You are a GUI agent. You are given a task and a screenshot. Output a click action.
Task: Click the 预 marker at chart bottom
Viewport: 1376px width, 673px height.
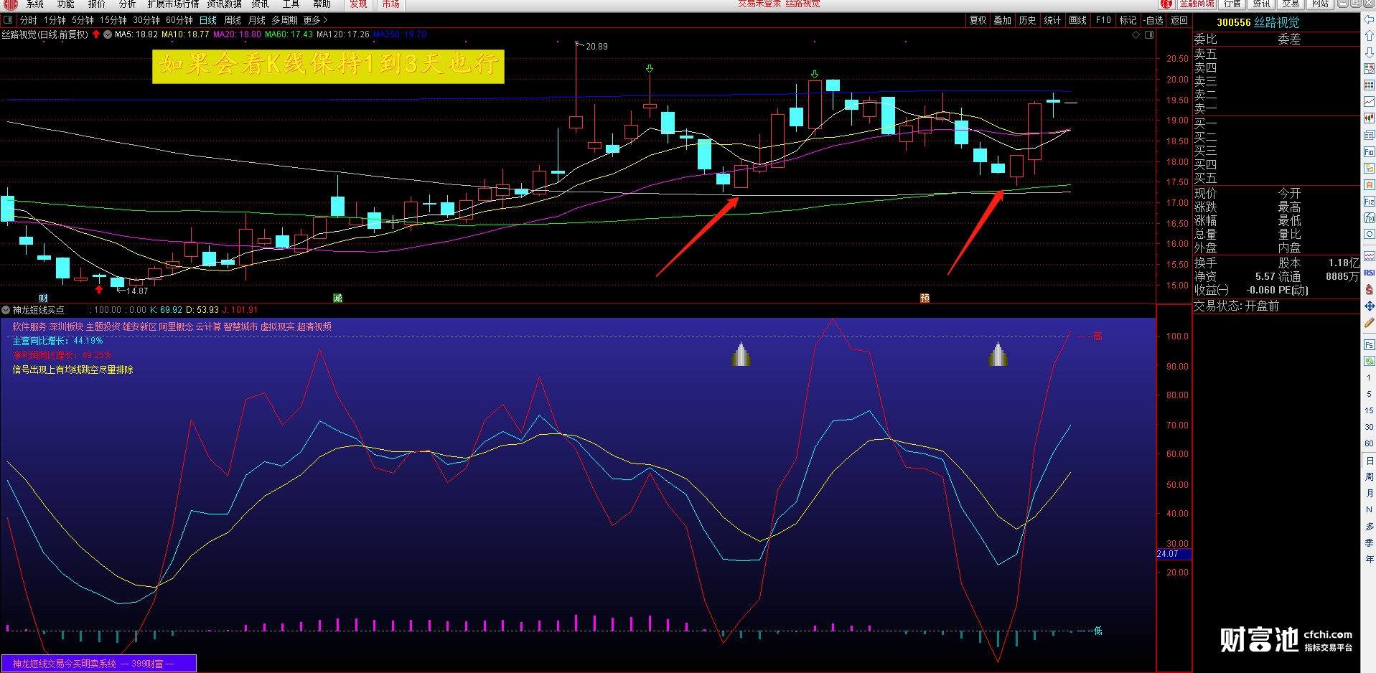tap(925, 298)
